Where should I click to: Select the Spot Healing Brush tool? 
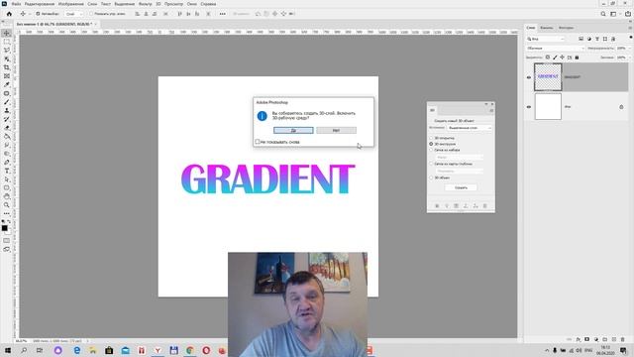[x=7, y=93]
